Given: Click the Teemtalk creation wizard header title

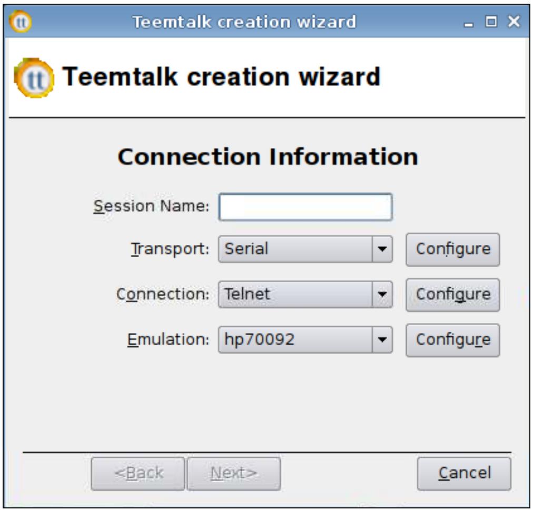Looking at the screenshot, I should tap(221, 77).
